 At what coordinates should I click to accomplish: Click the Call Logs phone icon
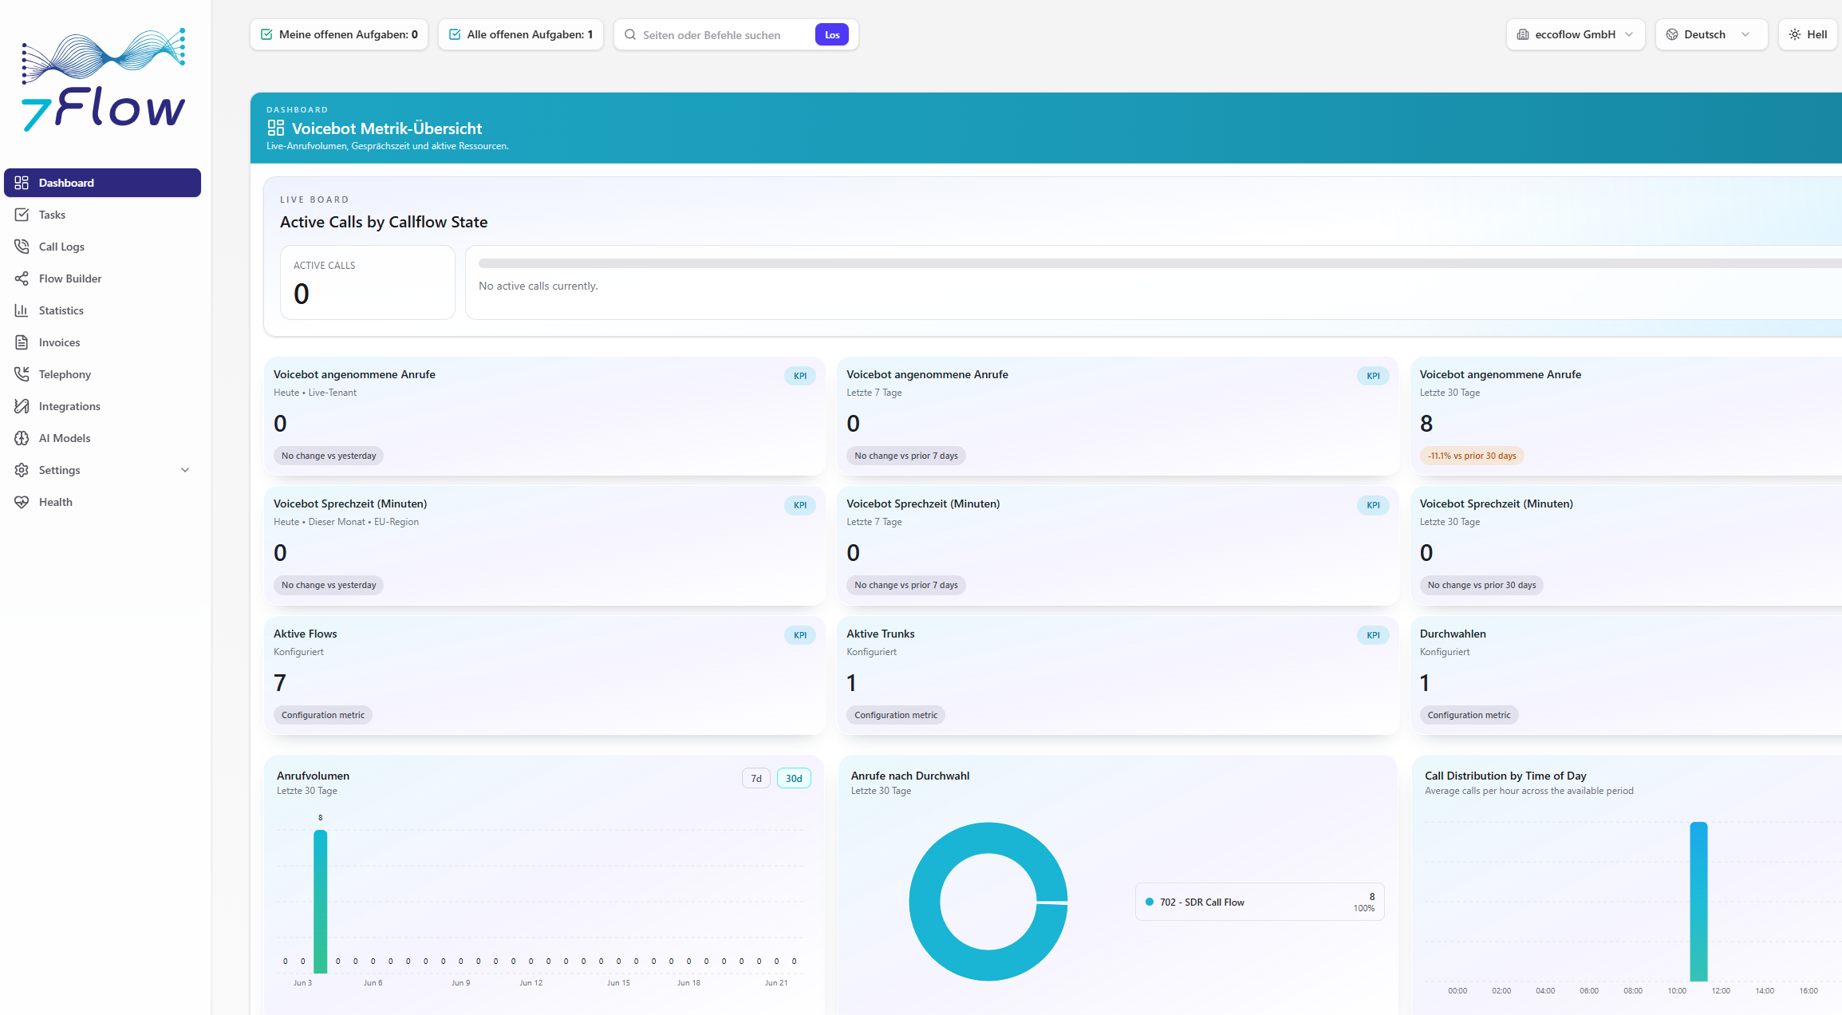click(x=22, y=247)
